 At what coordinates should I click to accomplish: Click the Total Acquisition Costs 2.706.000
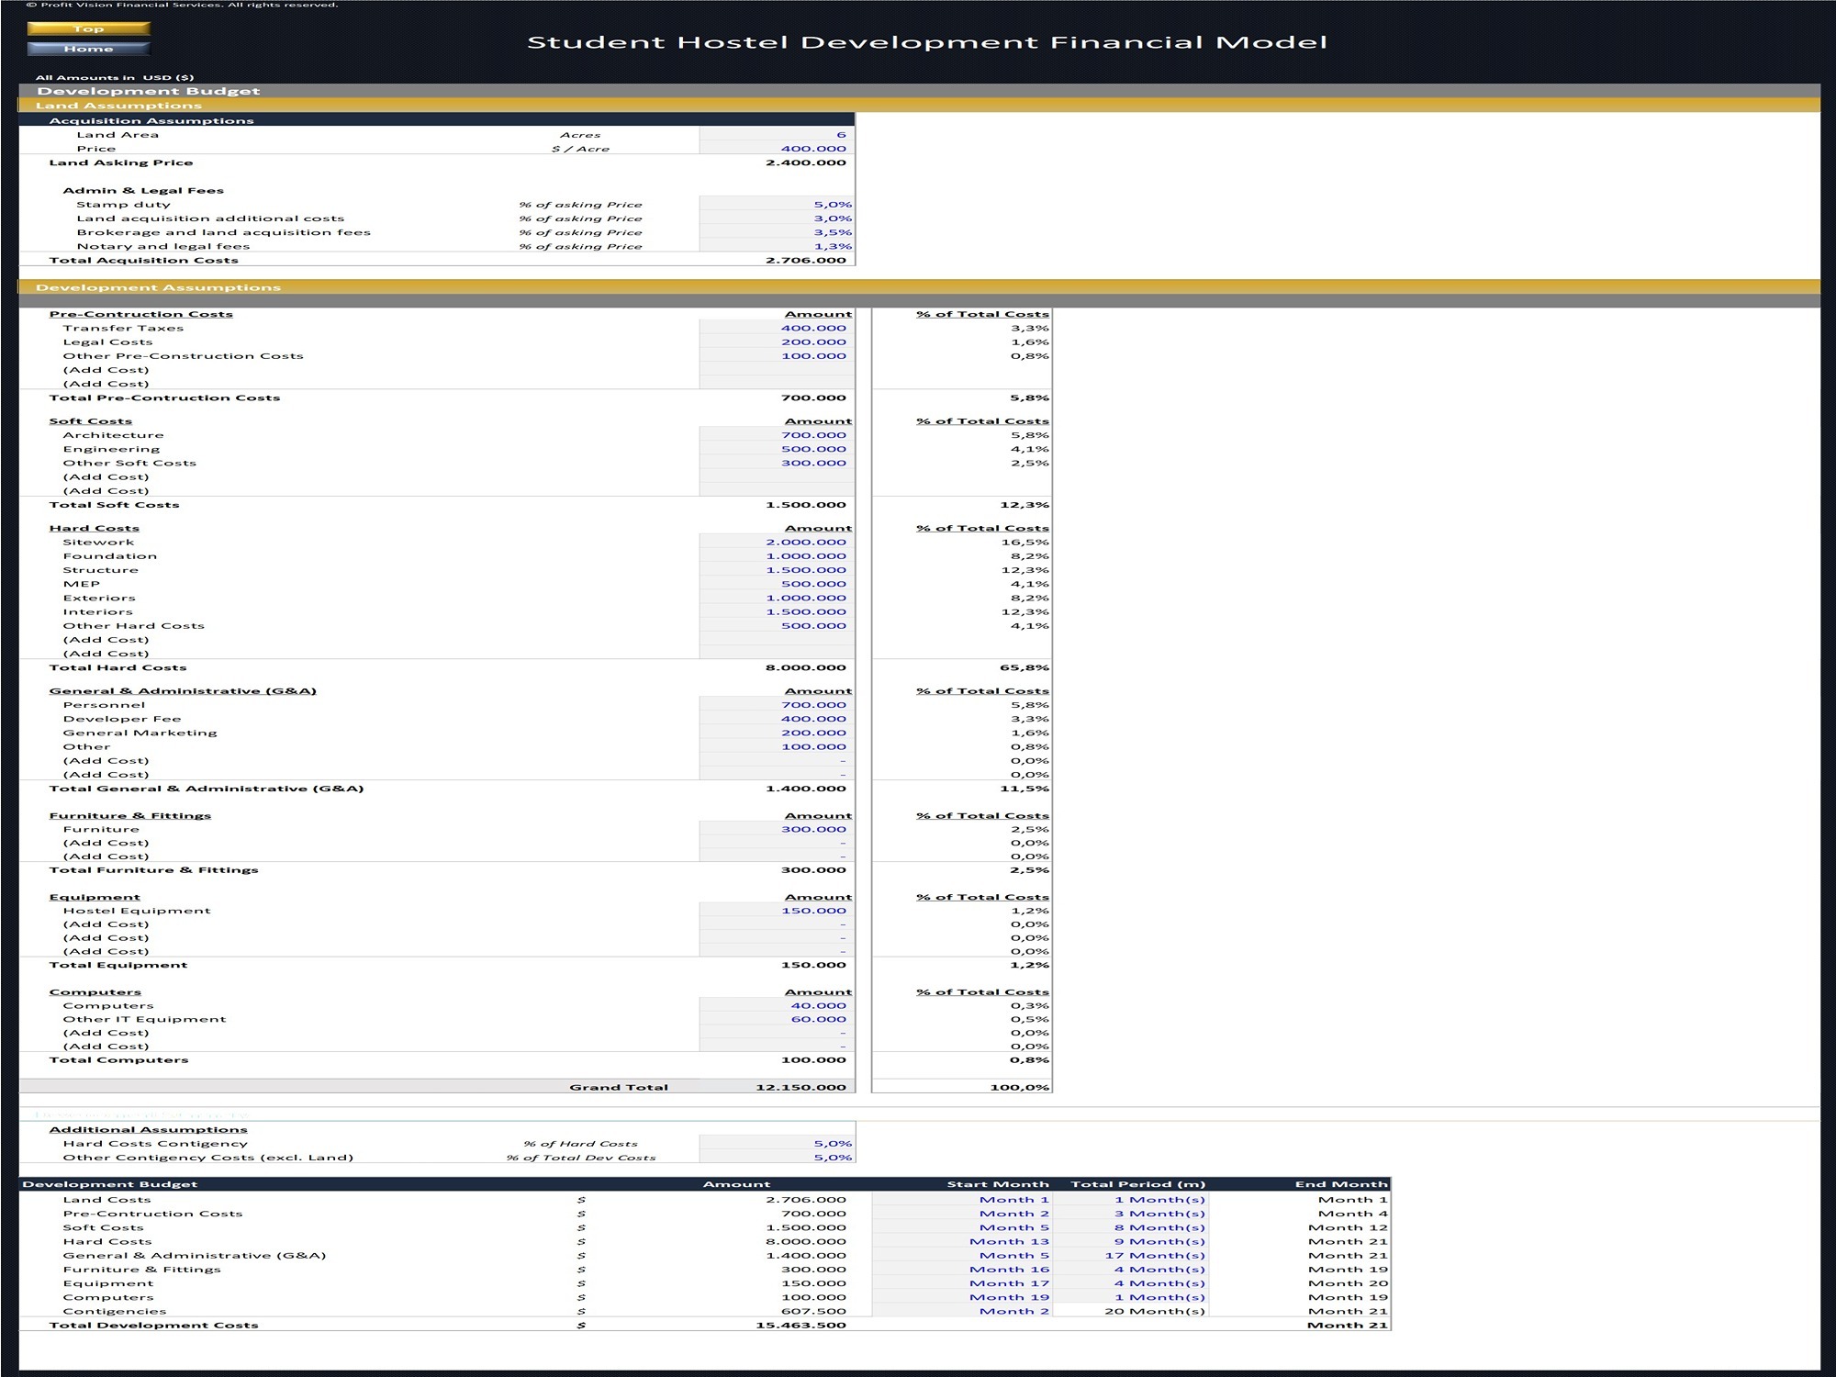[x=805, y=260]
